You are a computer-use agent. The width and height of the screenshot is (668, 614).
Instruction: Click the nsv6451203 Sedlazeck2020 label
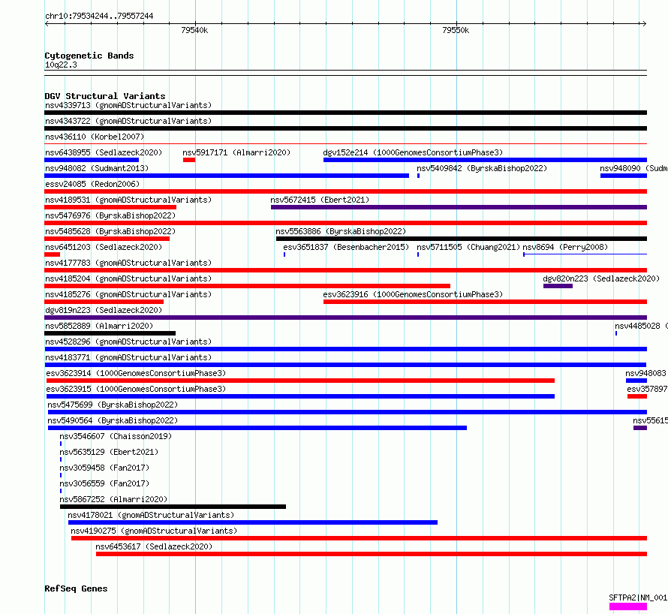click(x=104, y=247)
